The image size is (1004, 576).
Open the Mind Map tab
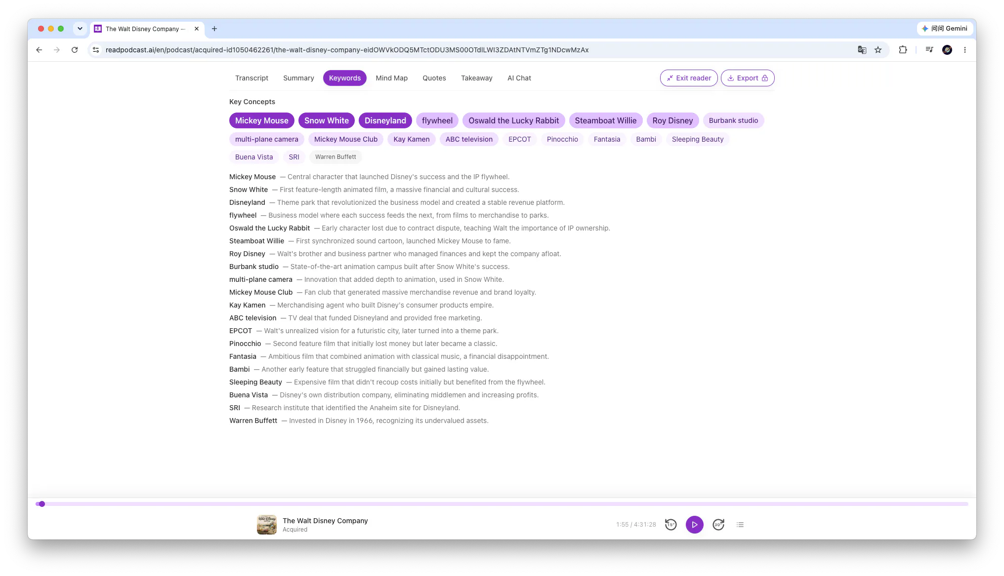391,78
